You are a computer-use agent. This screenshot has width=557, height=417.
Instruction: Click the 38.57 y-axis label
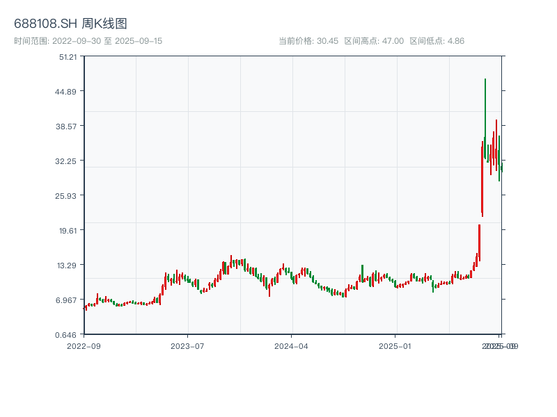66,126
